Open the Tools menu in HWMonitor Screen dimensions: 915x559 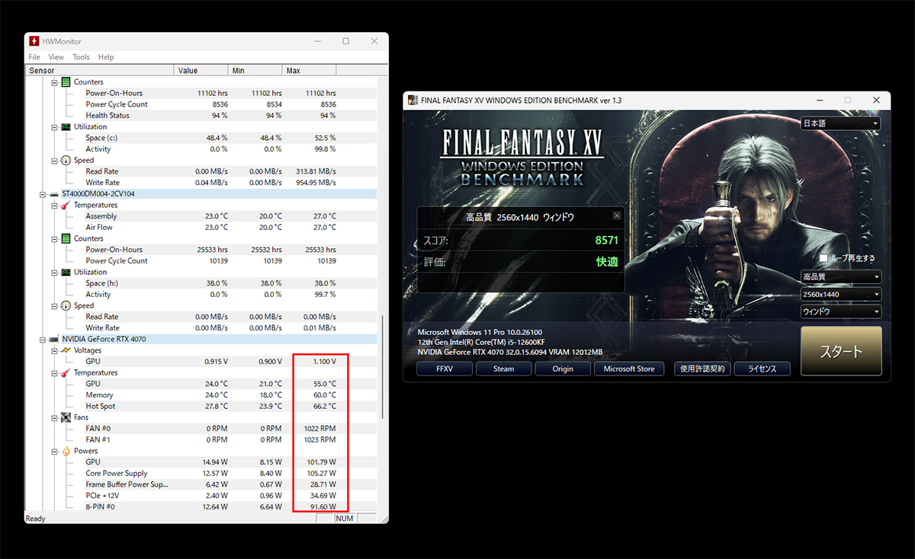81,57
